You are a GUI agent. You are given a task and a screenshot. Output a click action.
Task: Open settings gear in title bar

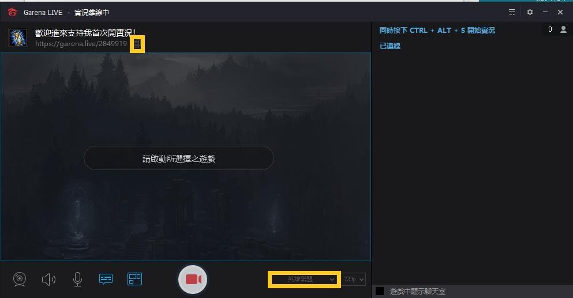click(530, 13)
